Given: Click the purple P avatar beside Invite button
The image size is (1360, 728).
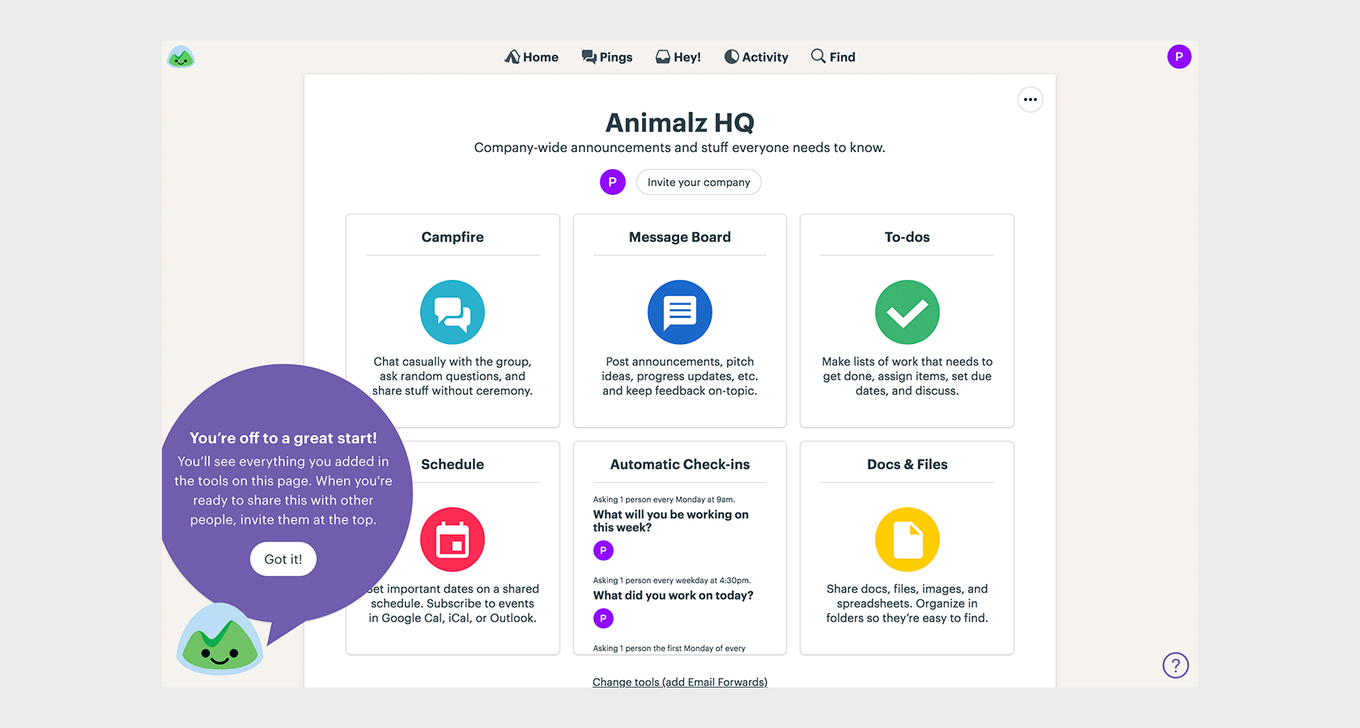Looking at the screenshot, I should (x=613, y=182).
